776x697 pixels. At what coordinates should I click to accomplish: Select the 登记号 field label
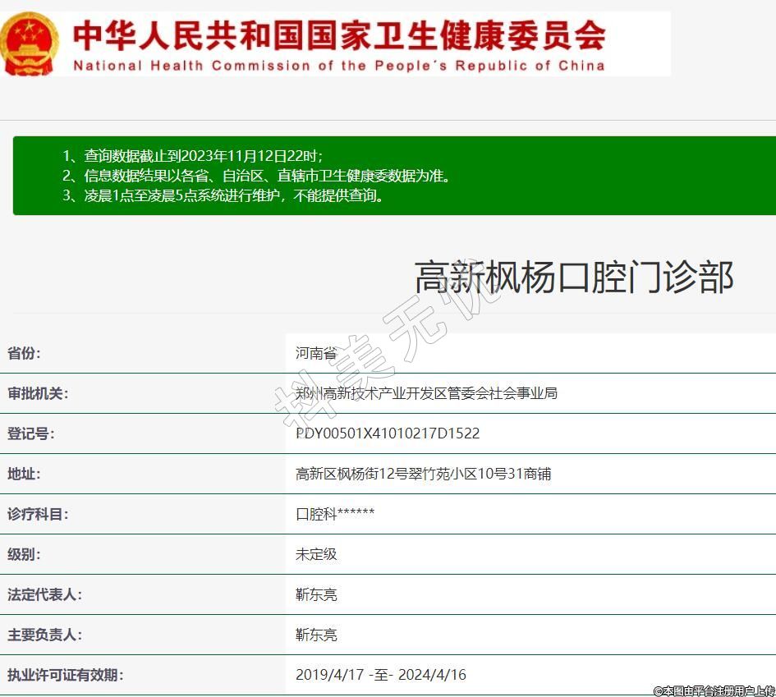(30, 433)
